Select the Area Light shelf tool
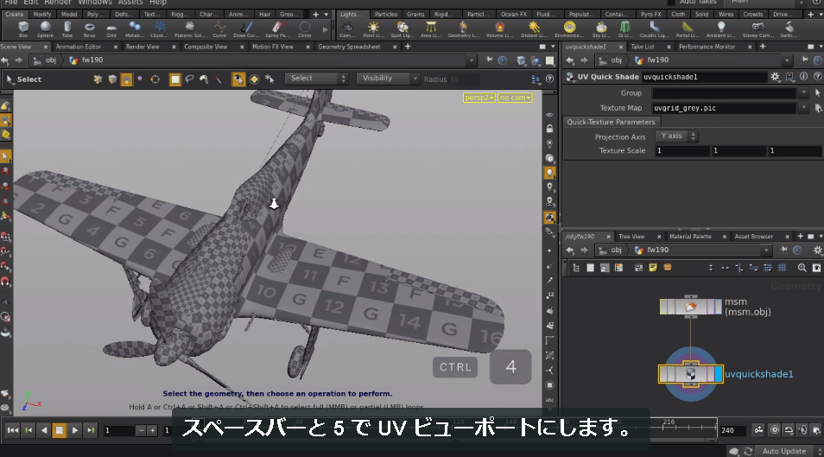Screen dimensions: 824x457 (430, 29)
